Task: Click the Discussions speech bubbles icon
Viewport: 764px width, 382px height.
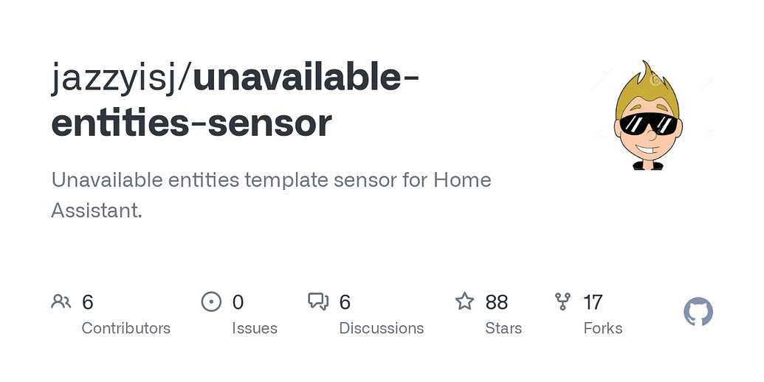Action: (318, 301)
